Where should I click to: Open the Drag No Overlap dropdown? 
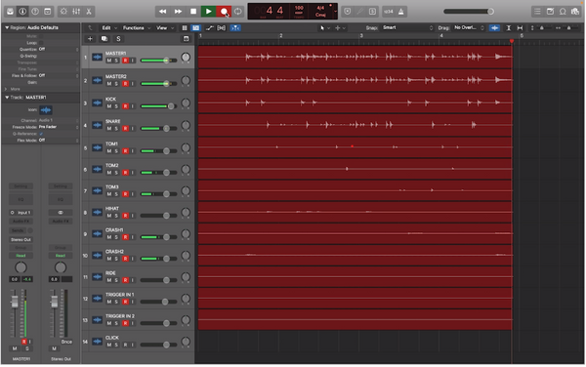(x=469, y=28)
